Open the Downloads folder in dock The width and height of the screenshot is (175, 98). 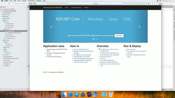104,94
